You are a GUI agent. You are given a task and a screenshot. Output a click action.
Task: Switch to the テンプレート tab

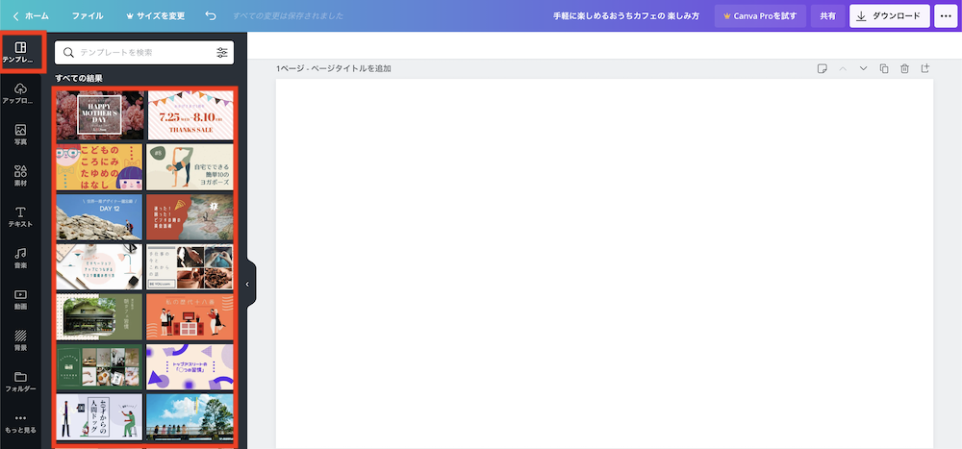pos(20,53)
